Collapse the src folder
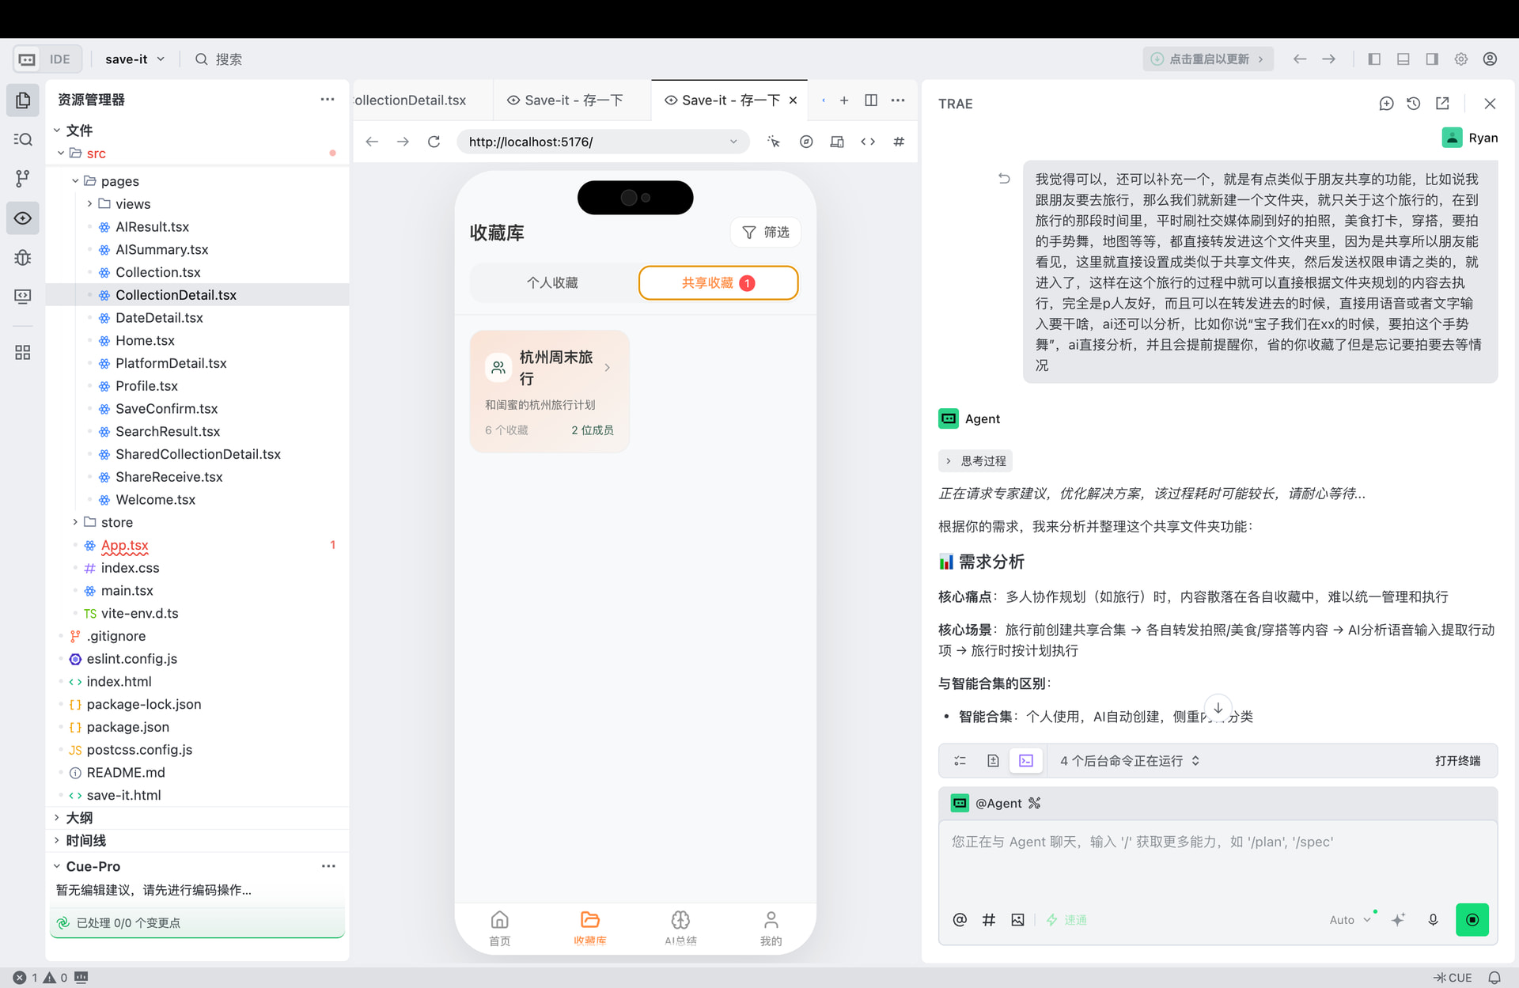Image resolution: width=1519 pixels, height=988 pixels. pos(61,153)
